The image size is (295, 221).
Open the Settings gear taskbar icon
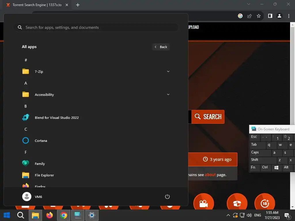tap(92, 215)
